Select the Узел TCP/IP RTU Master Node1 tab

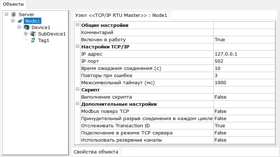[121, 15]
